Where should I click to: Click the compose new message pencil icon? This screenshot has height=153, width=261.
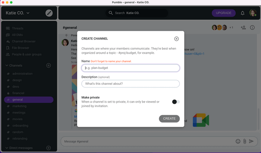[x=49, y=13]
